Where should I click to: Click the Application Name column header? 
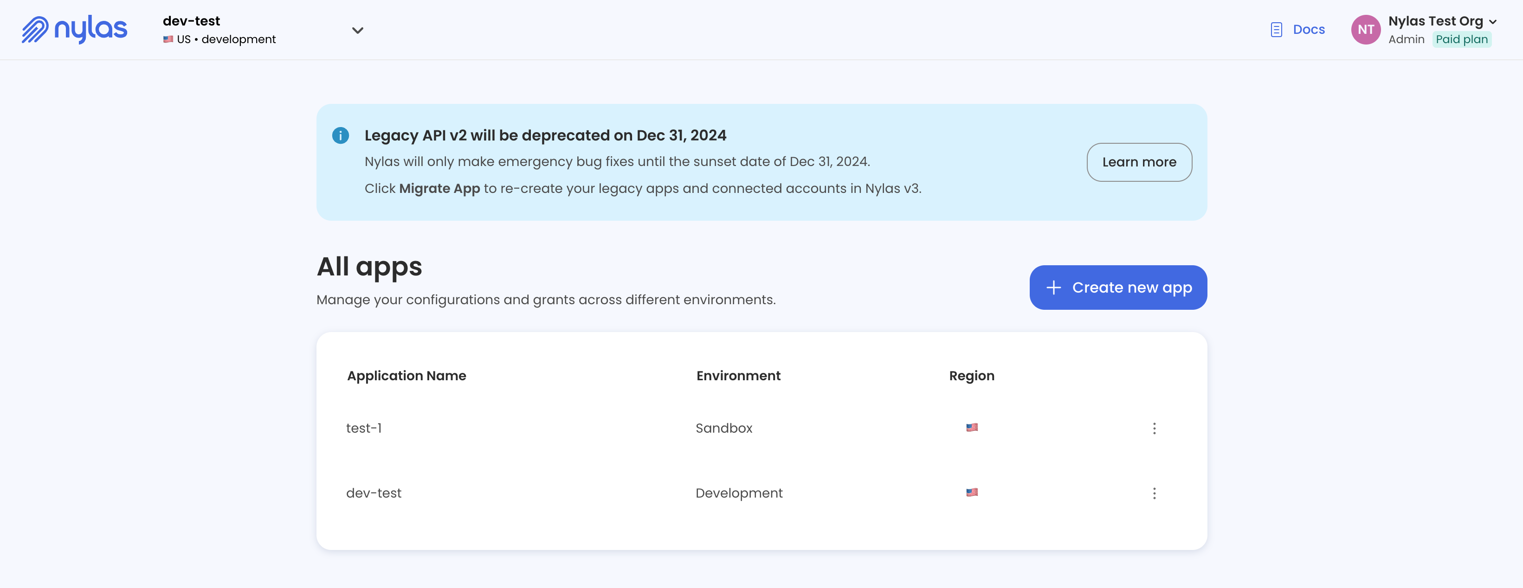tap(406, 376)
